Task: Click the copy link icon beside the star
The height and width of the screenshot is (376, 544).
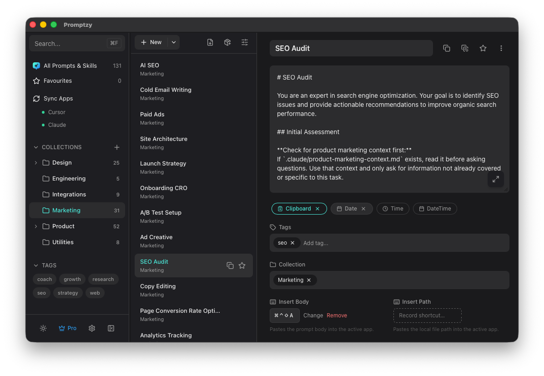Action: tap(464, 48)
